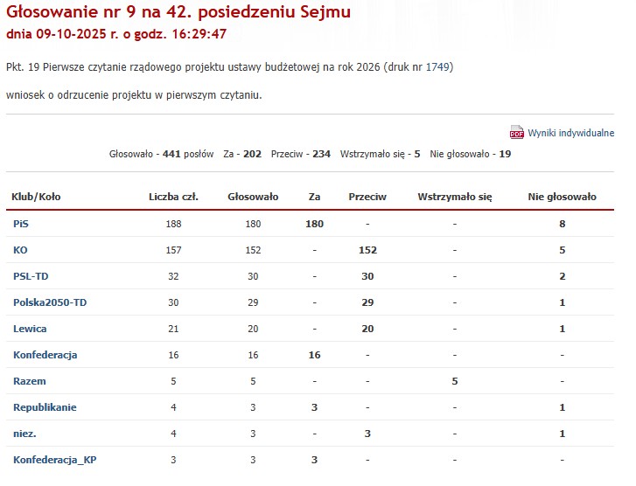This screenshot has height=486, width=636.
Task: Click the Nie głosowało column header
Action: pos(562,197)
